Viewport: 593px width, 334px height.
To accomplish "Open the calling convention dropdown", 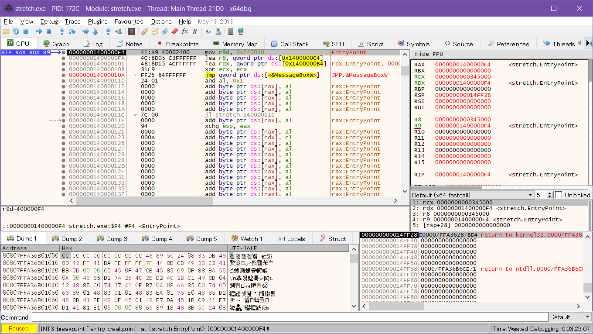I will pyautogui.click(x=473, y=195).
